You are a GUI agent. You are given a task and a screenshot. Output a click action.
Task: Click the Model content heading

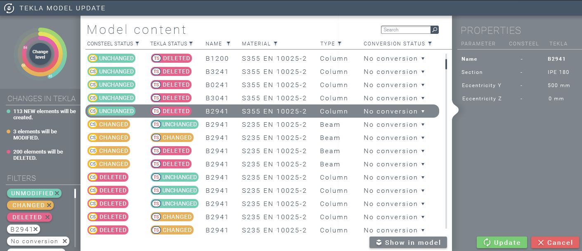click(x=137, y=30)
